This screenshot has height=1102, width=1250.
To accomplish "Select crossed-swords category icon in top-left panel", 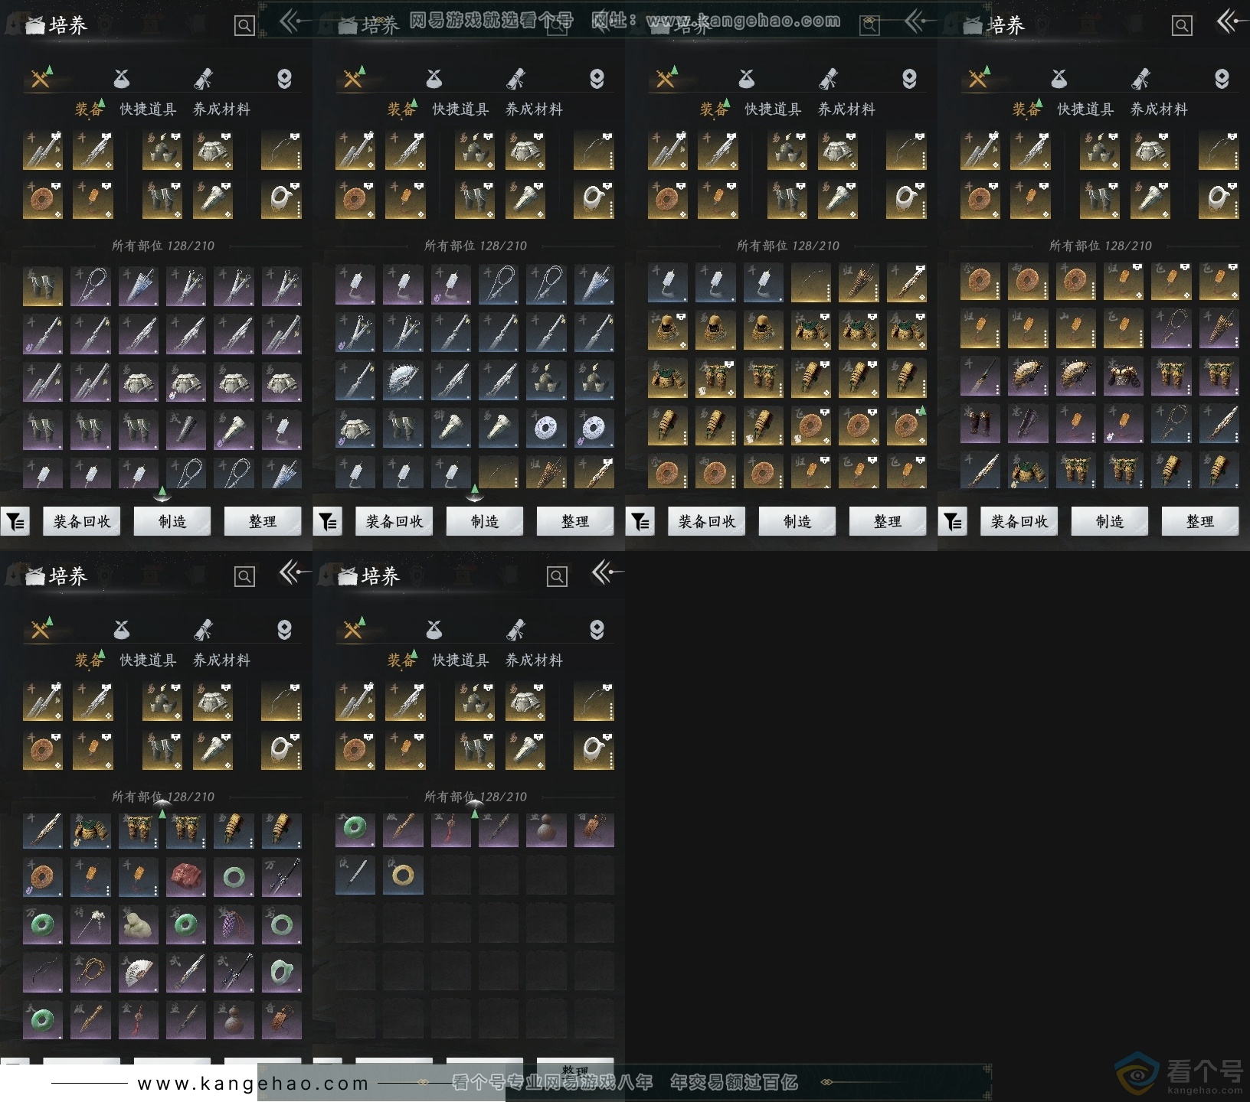I will 41,78.
